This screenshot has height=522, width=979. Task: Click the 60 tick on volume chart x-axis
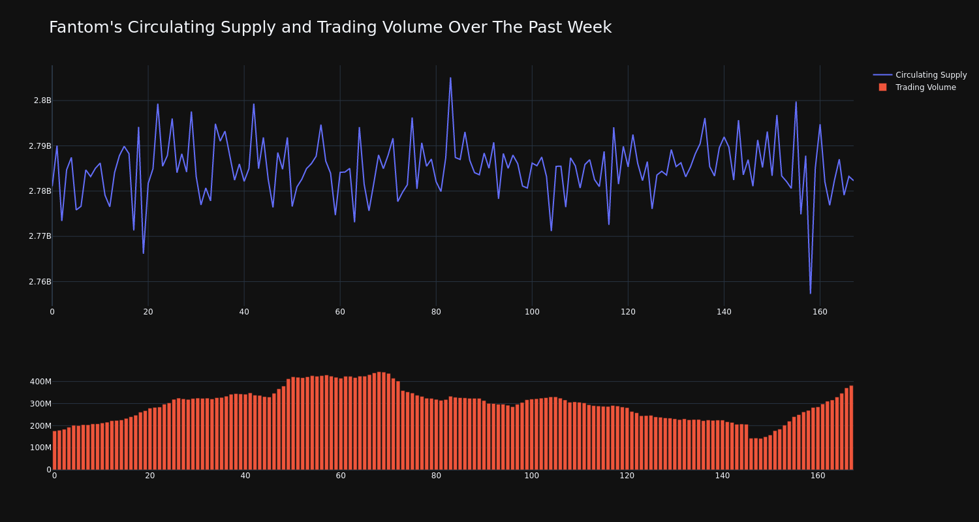[341, 476]
